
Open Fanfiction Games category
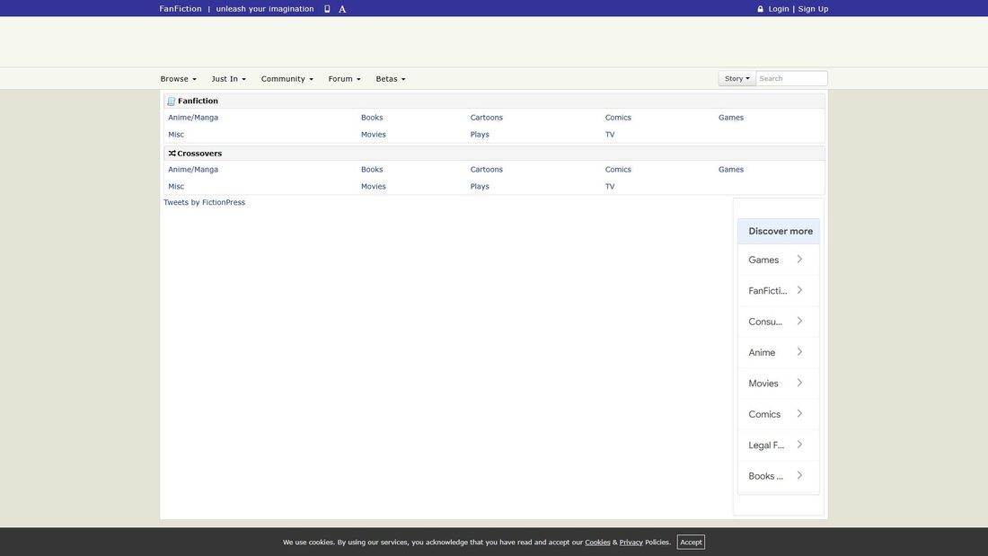731,118
